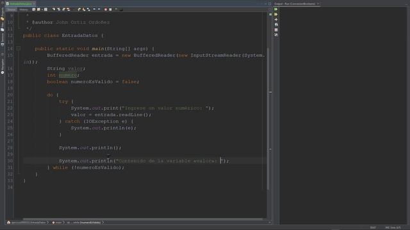Click the Stop build icon in Output
The width and height of the screenshot is (410, 230).
276,30
